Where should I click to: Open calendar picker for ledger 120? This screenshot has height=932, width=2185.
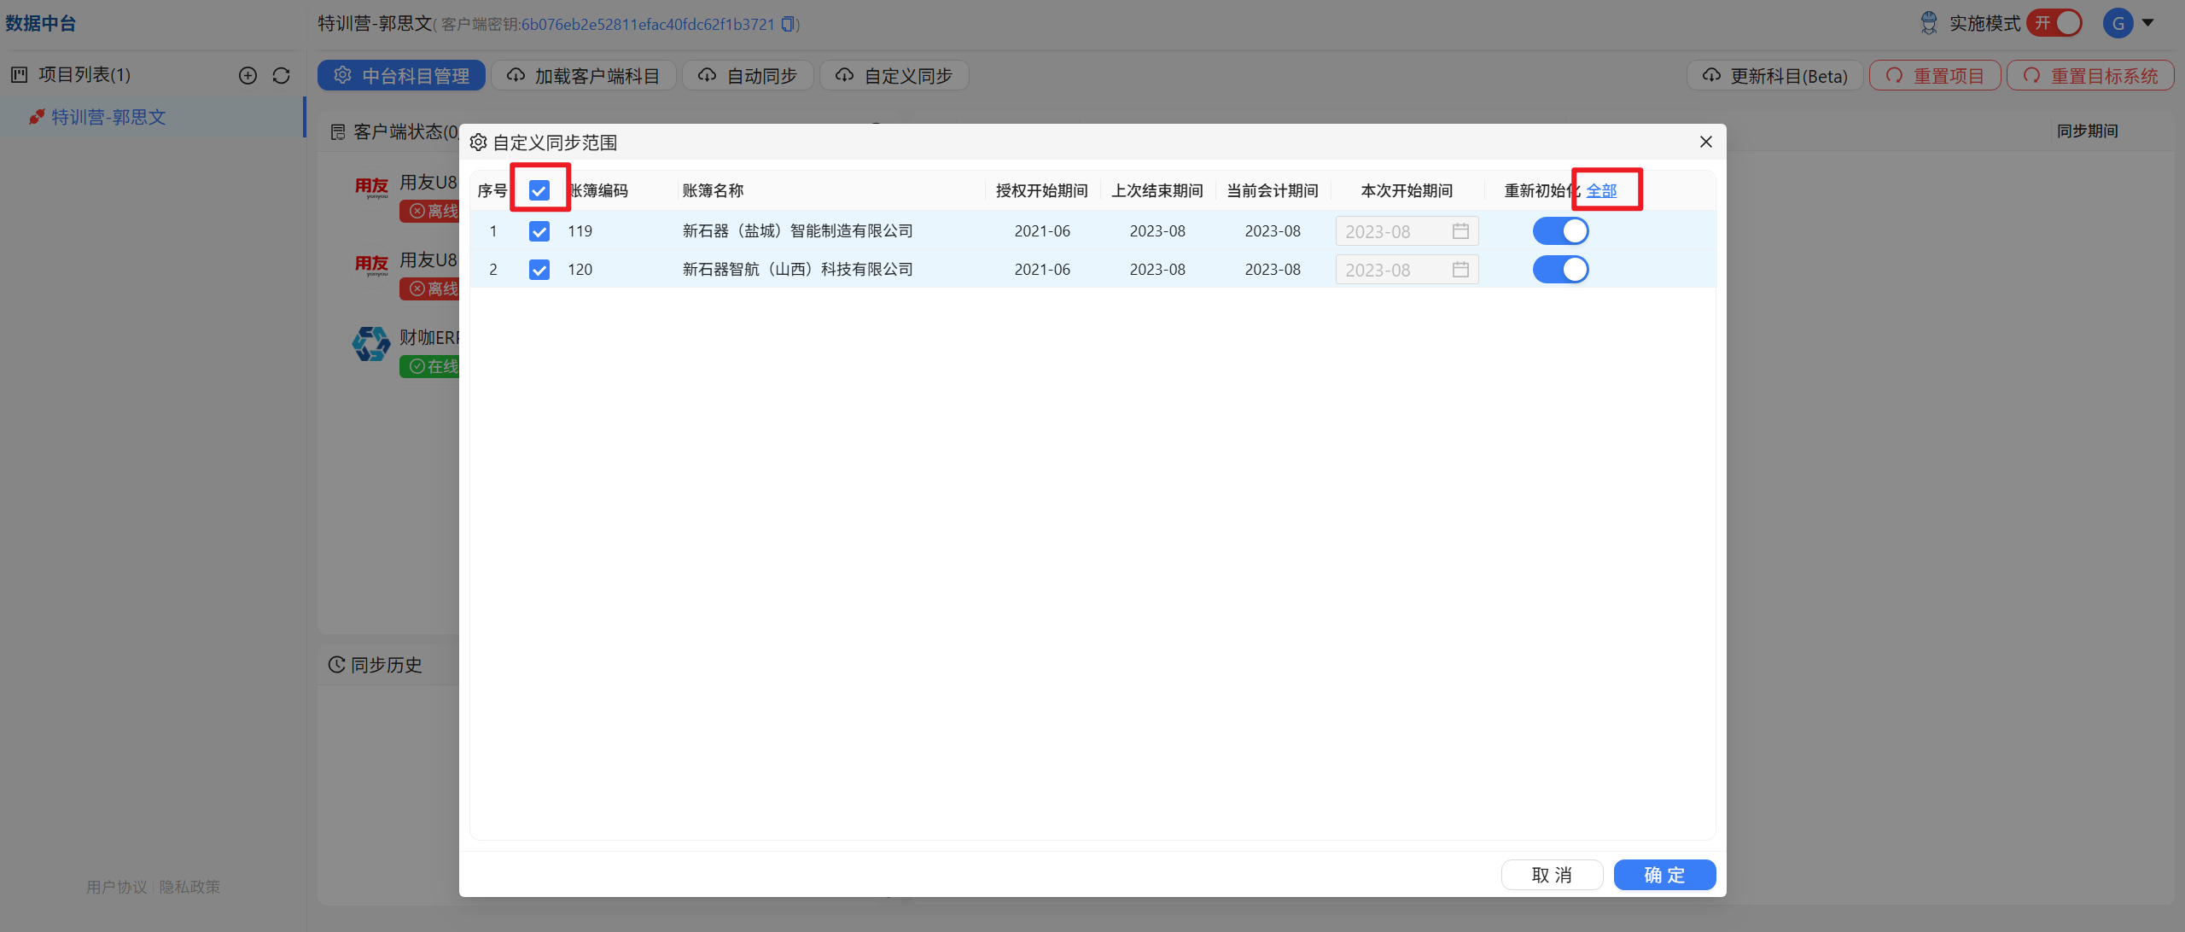[x=1460, y=270]
